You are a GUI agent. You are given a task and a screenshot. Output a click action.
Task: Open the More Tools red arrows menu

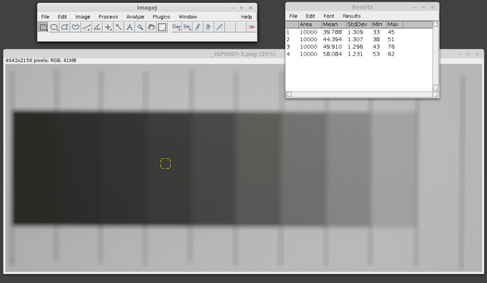252,27
